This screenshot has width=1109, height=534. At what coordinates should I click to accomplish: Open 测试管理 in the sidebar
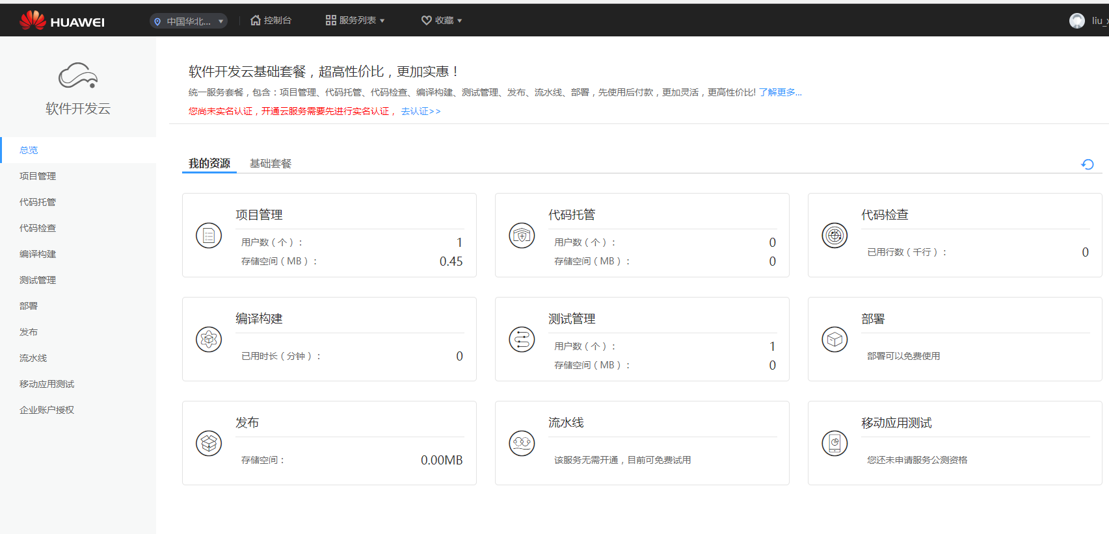[x=38, y=280]
